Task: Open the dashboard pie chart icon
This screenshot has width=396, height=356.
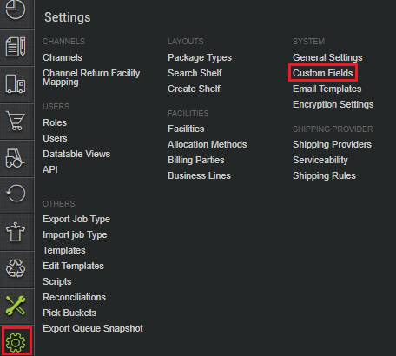Action: tap(16, 10)
